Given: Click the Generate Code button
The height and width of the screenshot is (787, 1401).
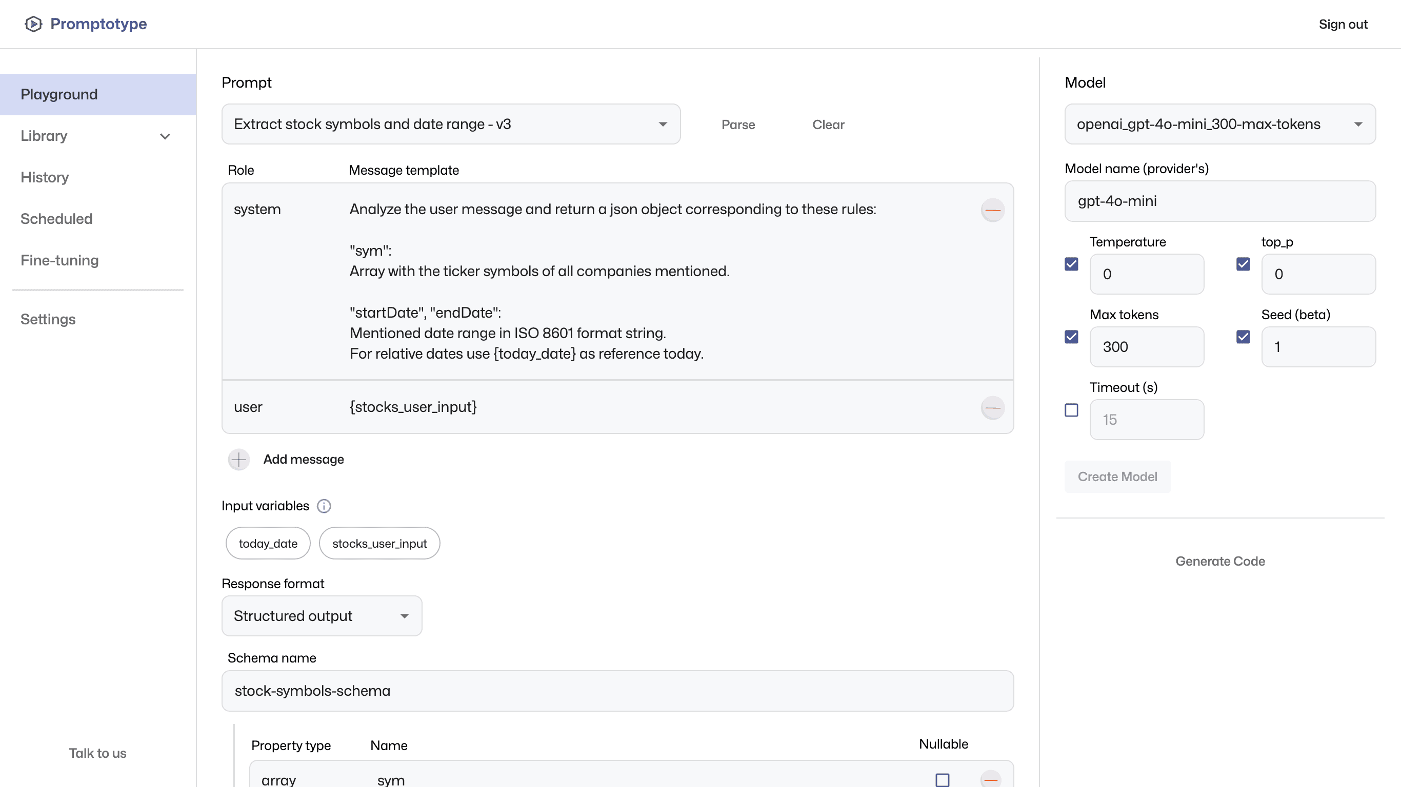Looking at the screenshot, I should click(x=1220, y=562).
